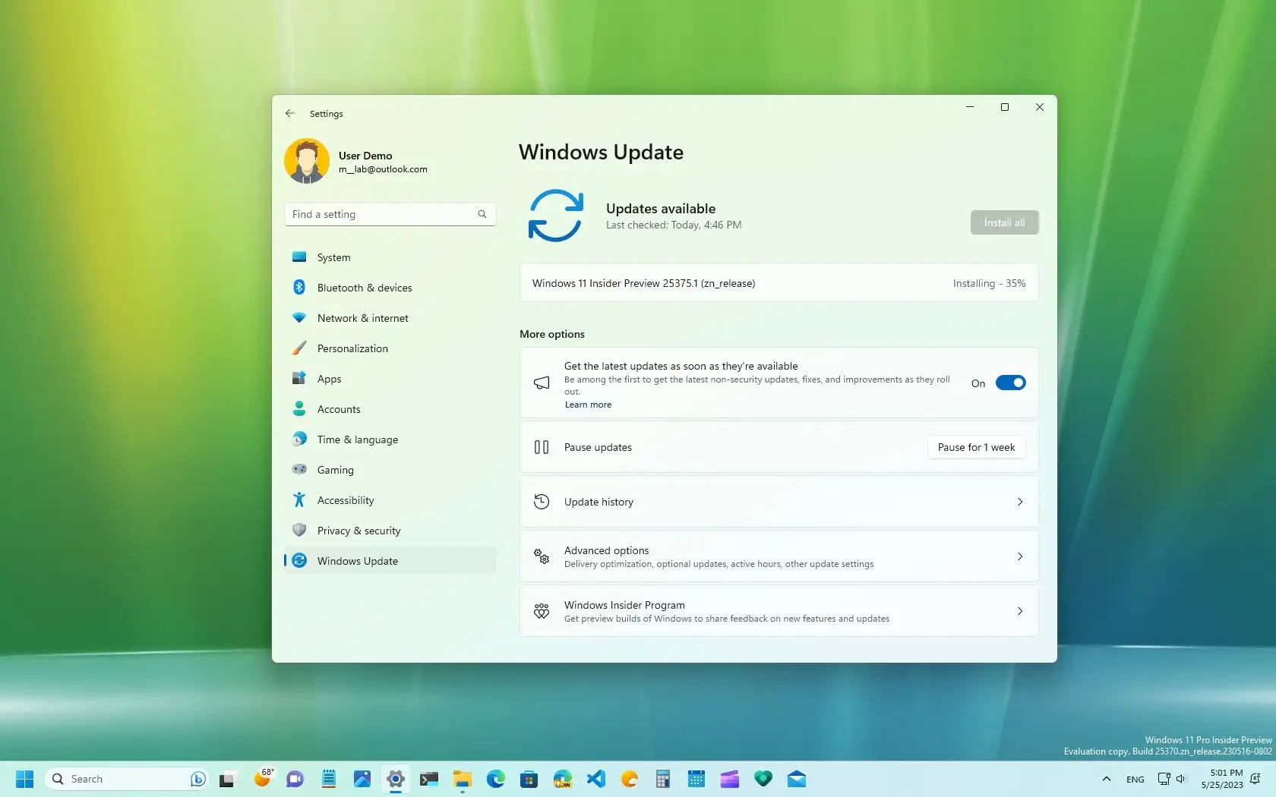
Task: Click the Windows Insider Program icon
Action: (542, 611)
